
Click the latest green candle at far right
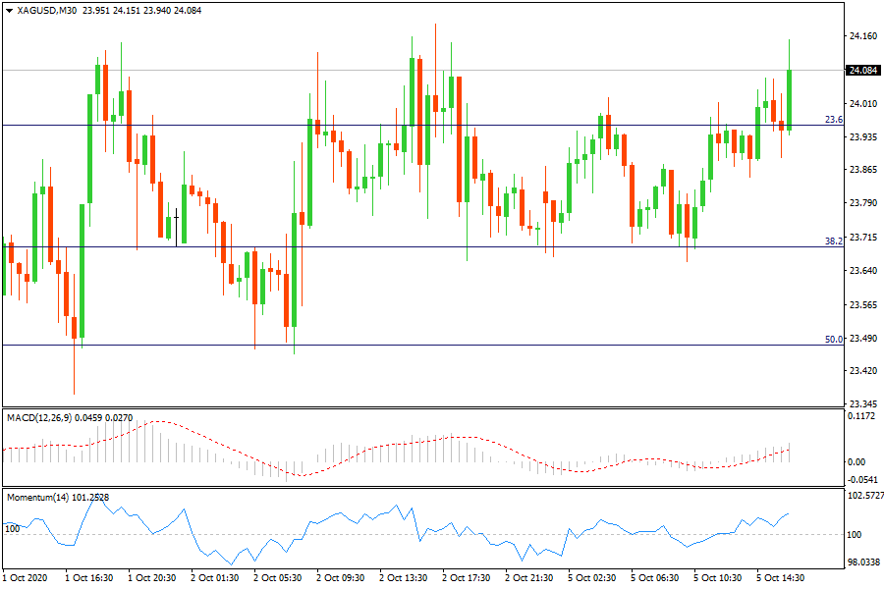[790, 98]
